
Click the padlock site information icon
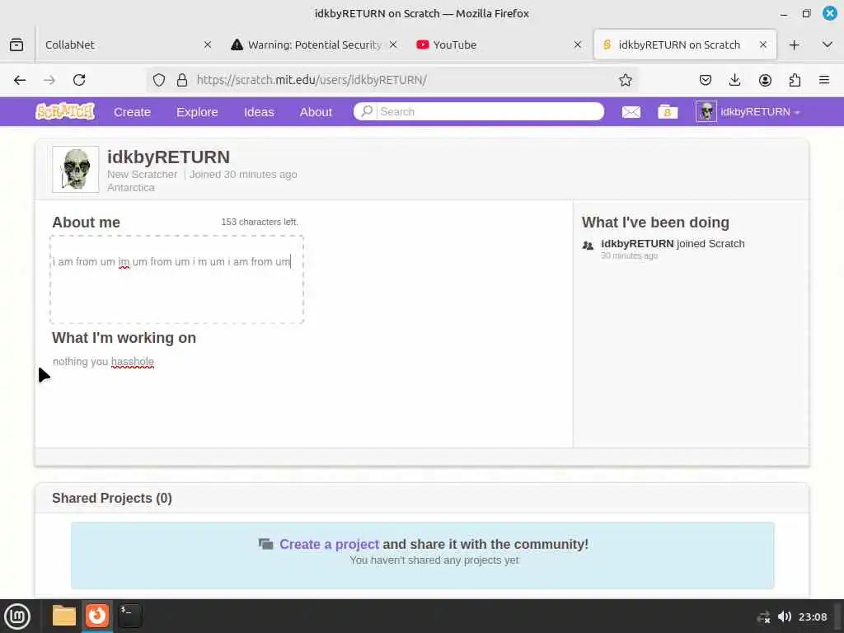pyautogui.click(x=182, y=80)
